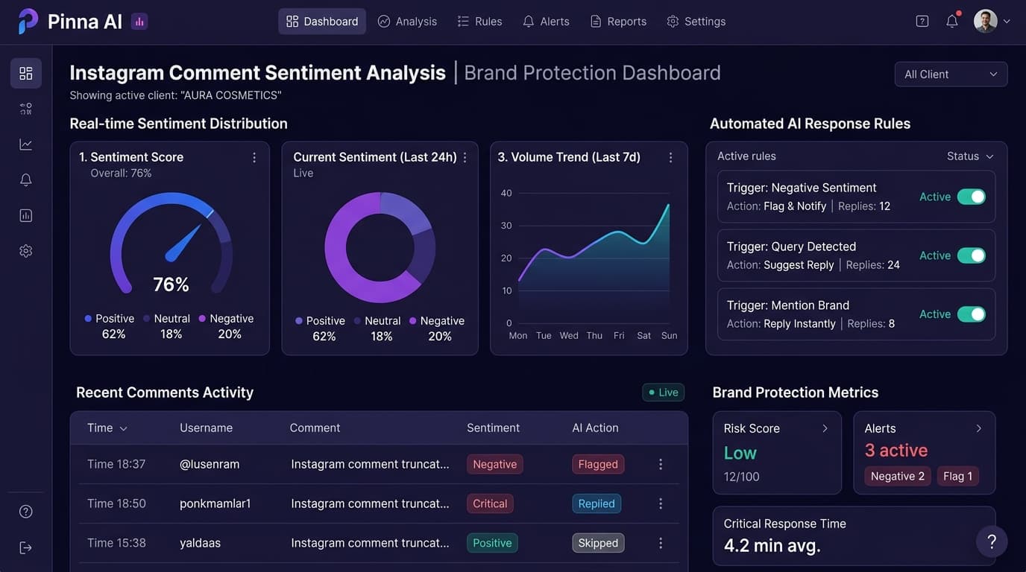Open the Status filter dropdown
The image size is (1026, 572).
(970, 156)
